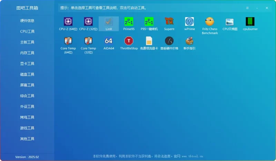Open the hamburger menu in title bar

click(x=247, y=8)
